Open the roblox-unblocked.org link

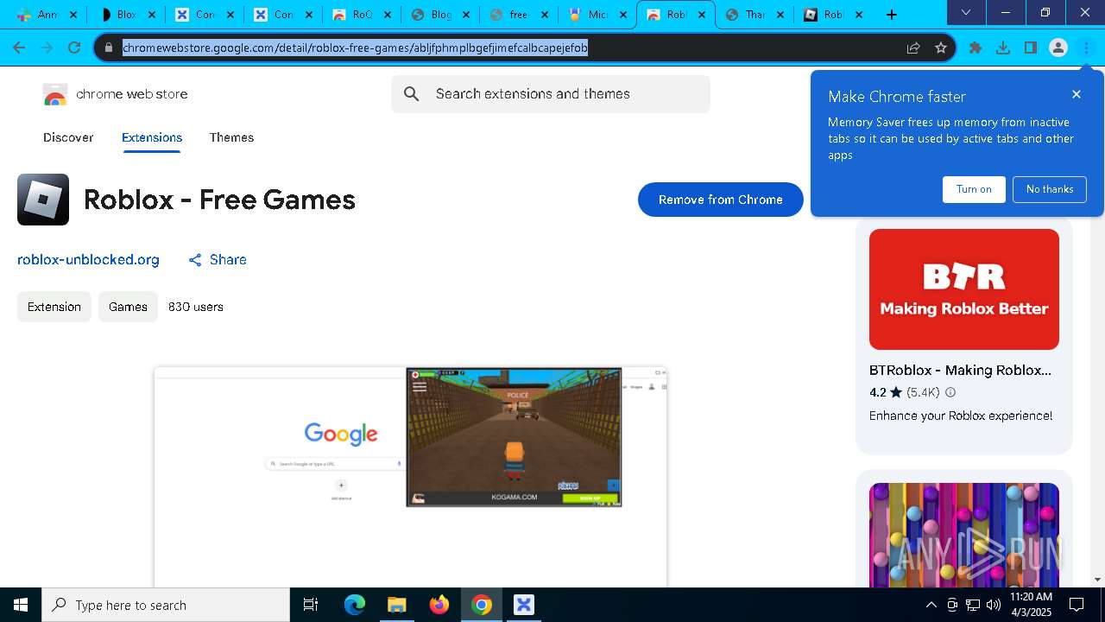(x=88, y=260)
